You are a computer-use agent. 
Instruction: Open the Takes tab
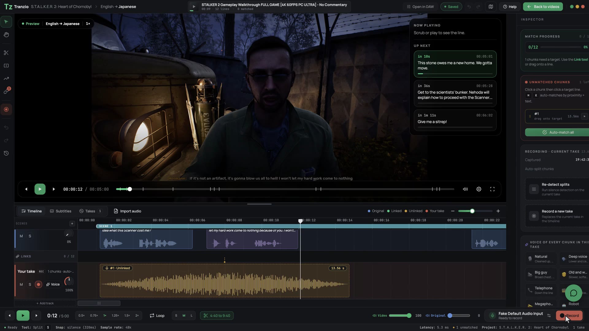pyautogui.click(x=90, y=211)
